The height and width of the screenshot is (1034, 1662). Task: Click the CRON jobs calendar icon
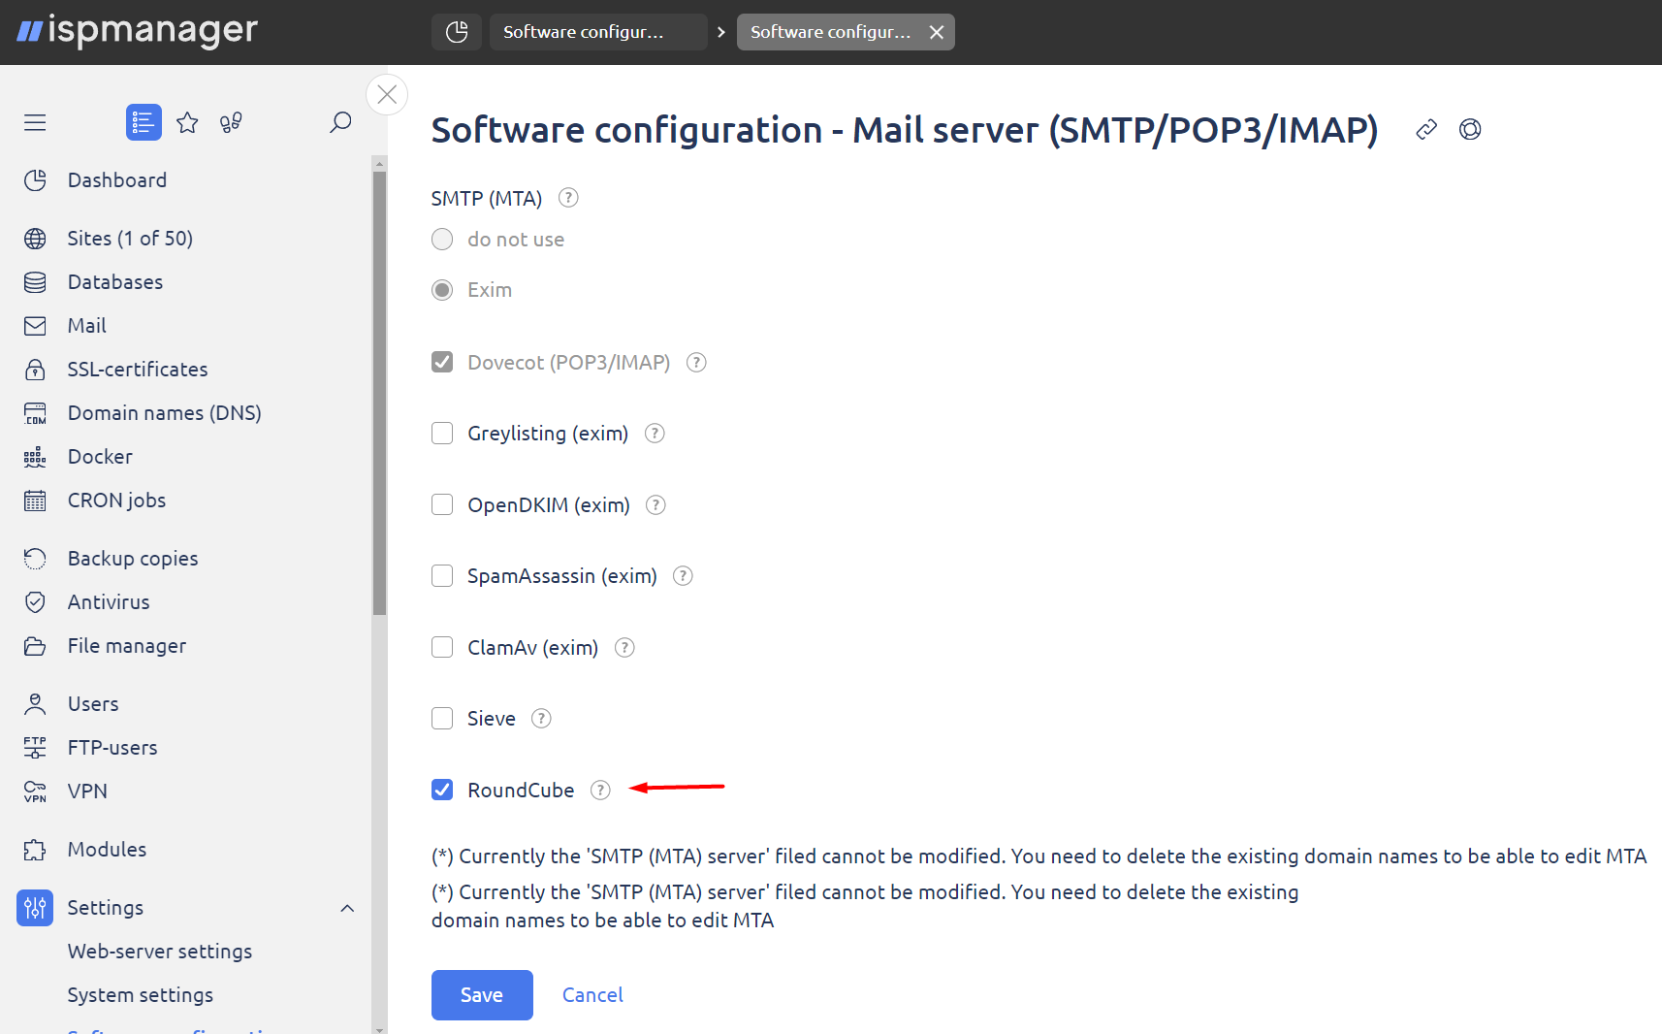(x=35, y=501)
